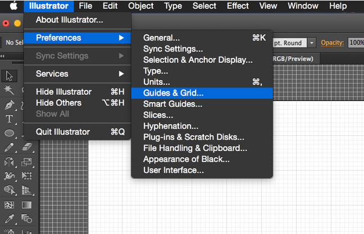Screen dimensions: 364x234
Task: Choose Hide Others
Action: [x=78, y=103]
